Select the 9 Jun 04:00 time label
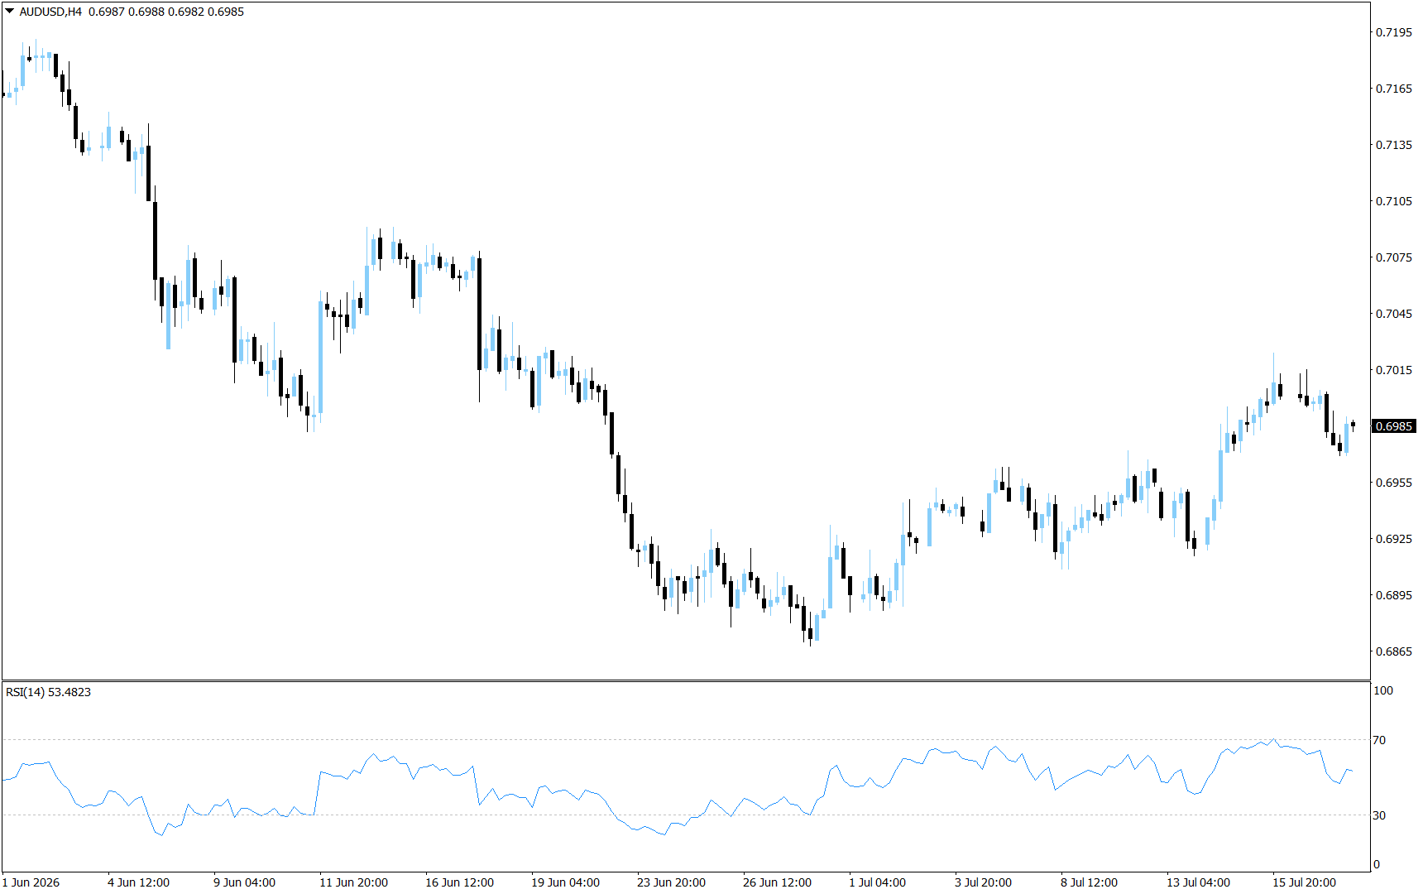Image resolution: width=1423 pixels, height=894 pixels. pyautogui.click(x=244, y=882)
